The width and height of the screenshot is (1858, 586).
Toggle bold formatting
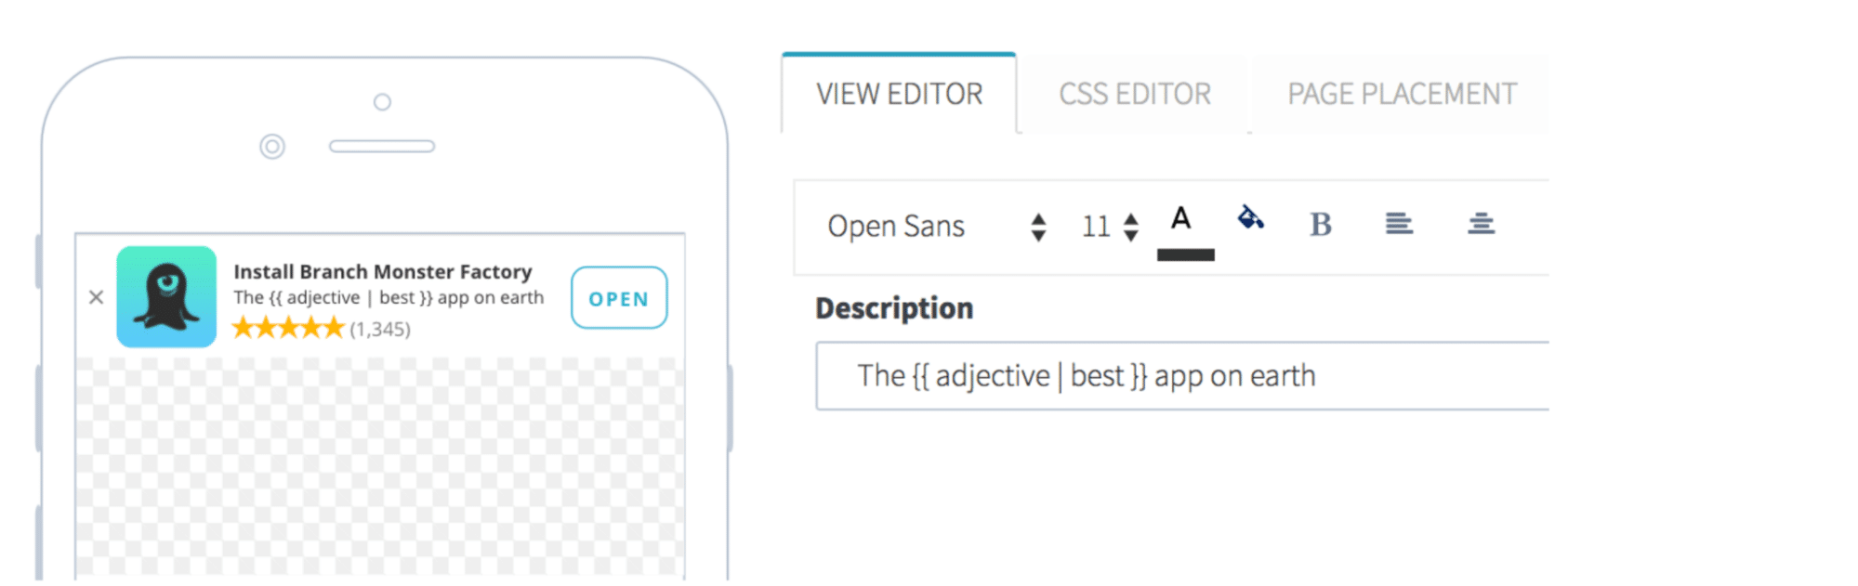1320,225
